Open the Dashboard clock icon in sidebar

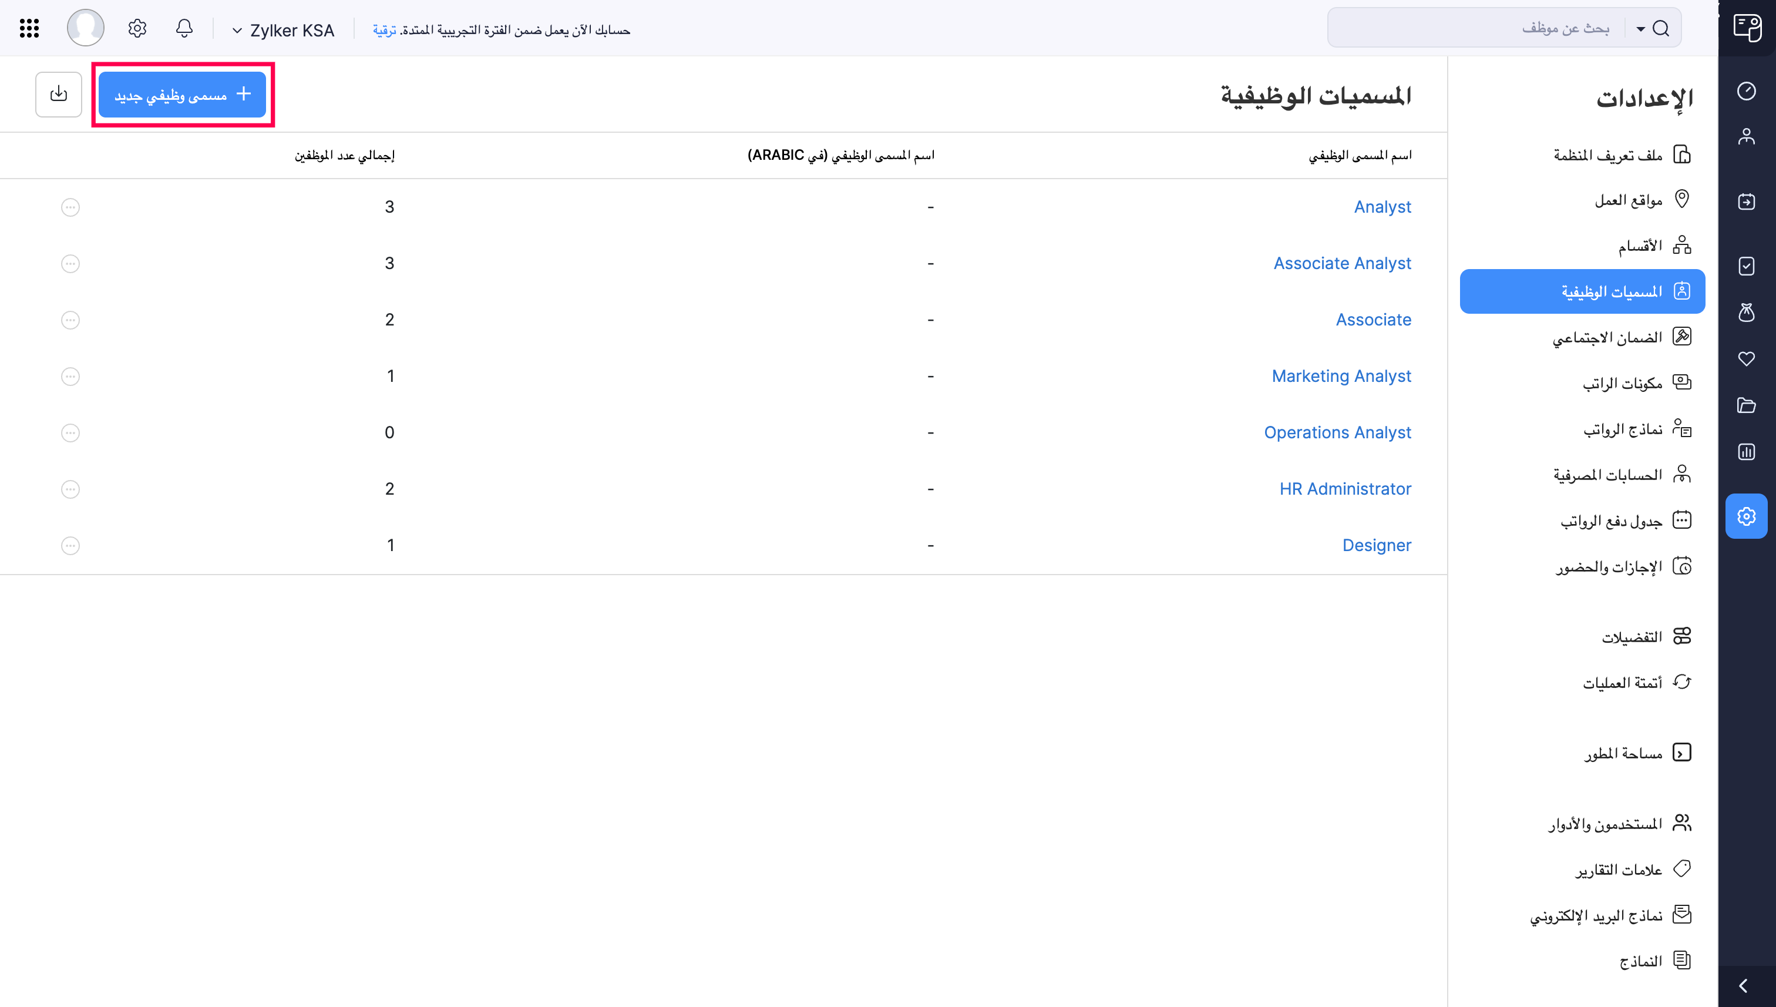(x=1747, y=90)
